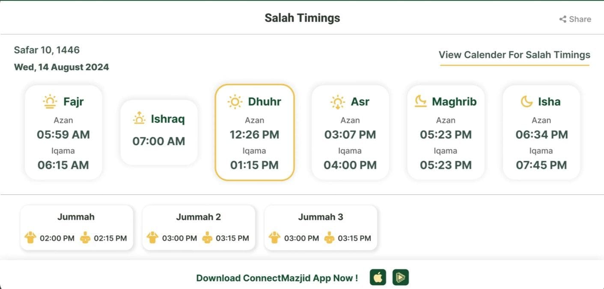This screenshot has height=289, width=604.
Task: Click the date Wed, 14 August 2024
Action: [62, 67]
